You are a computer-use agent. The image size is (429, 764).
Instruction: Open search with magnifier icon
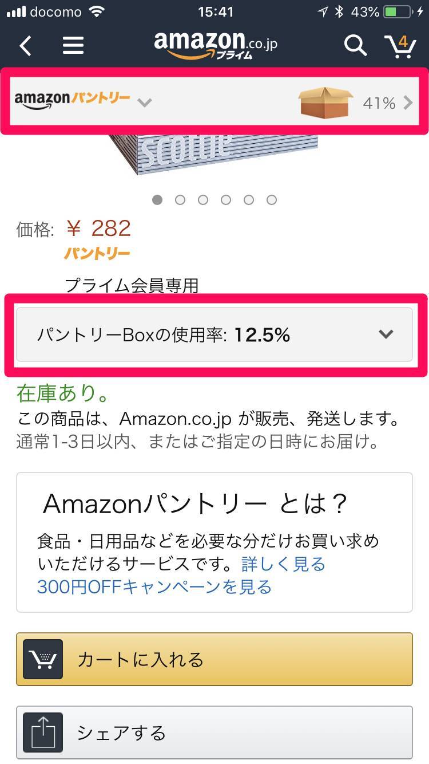pyautogui.click(x=355, y=46)
